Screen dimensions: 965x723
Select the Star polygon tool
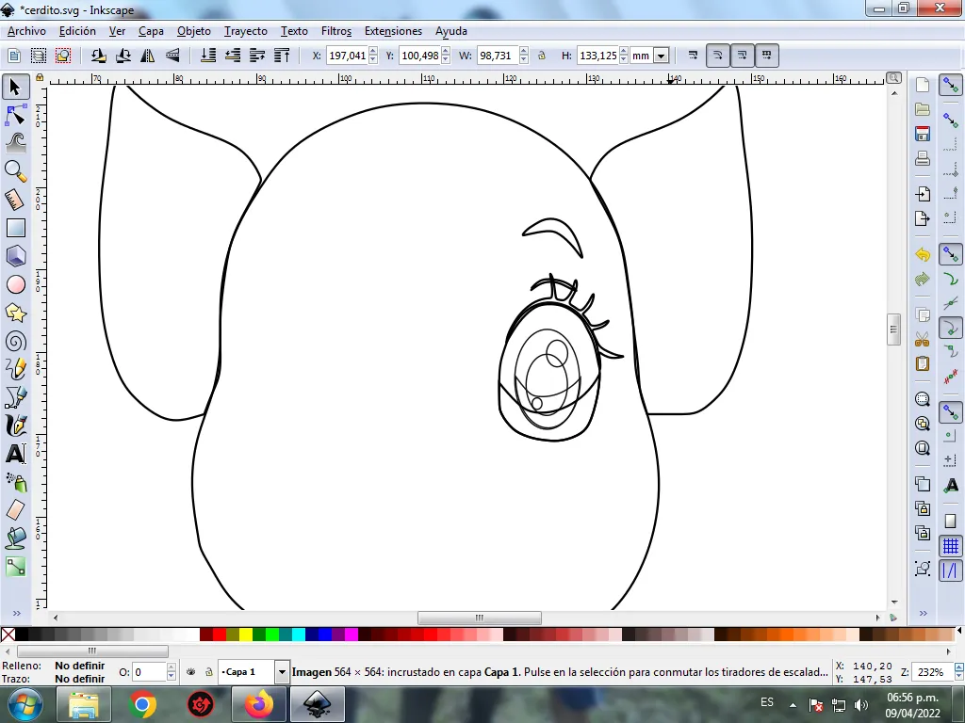click(x=15, y=313)
